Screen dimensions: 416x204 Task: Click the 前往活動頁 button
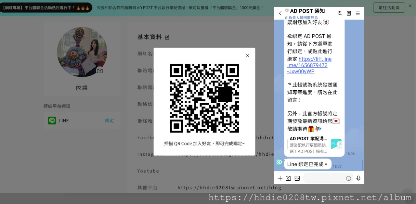click(x=389, y=7)
